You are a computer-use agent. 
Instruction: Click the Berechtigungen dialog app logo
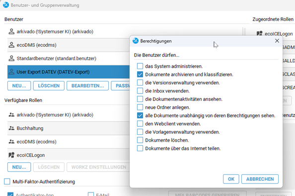[x=136, y=41]
